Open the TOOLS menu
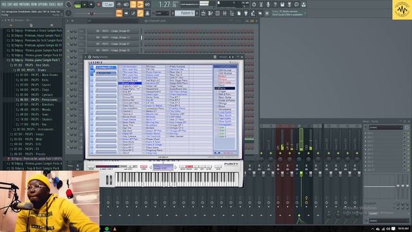Viewport: 412px width, 232px height. click(53, 5)
